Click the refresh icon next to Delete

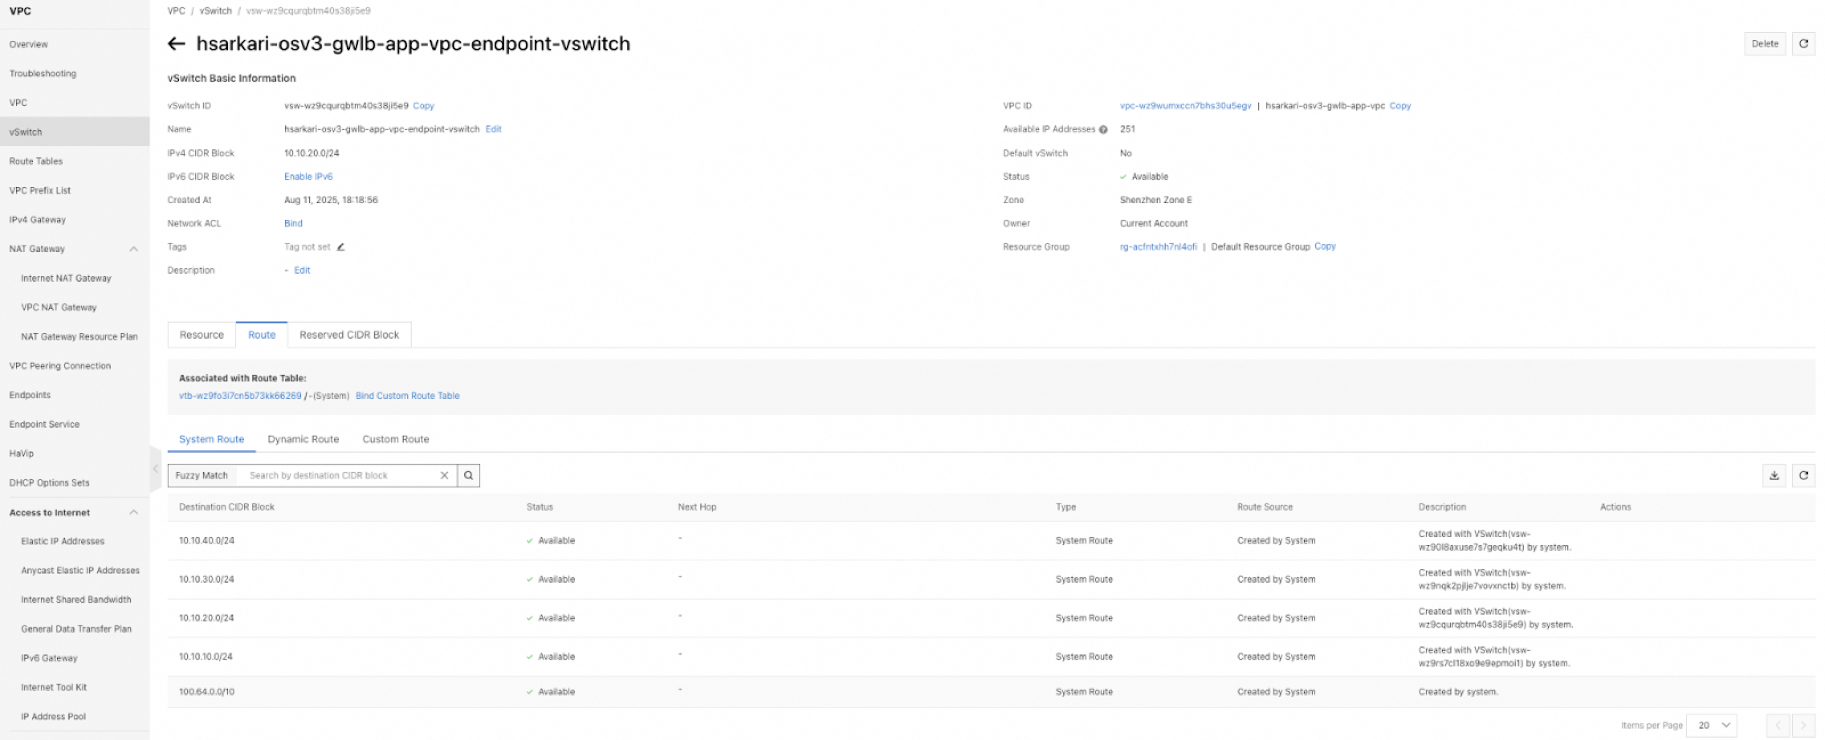point(1803,44)
